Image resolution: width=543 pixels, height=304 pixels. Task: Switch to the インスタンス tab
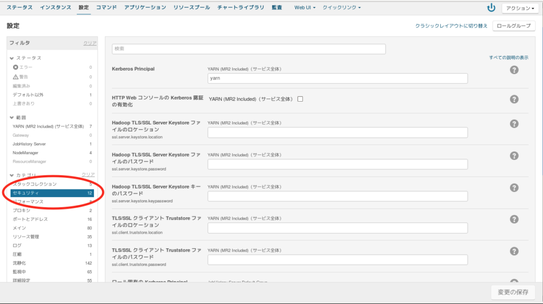(x=55, y=7)
